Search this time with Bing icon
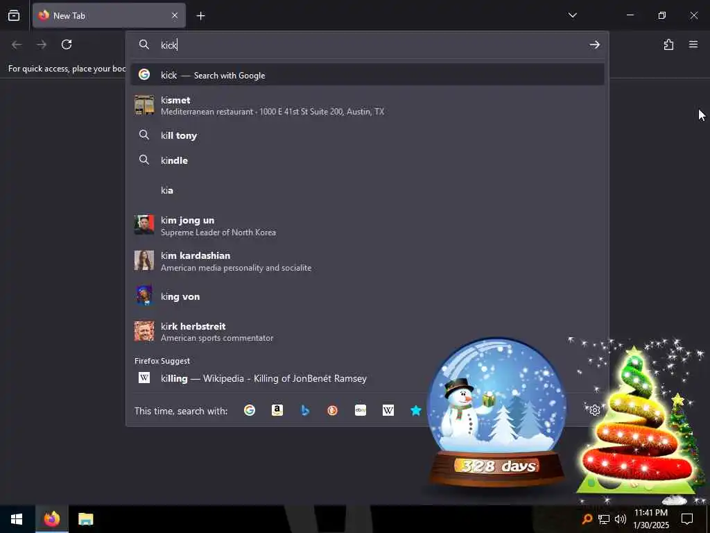710x533 pixels. pyautogui.click(x=305, y=410)
